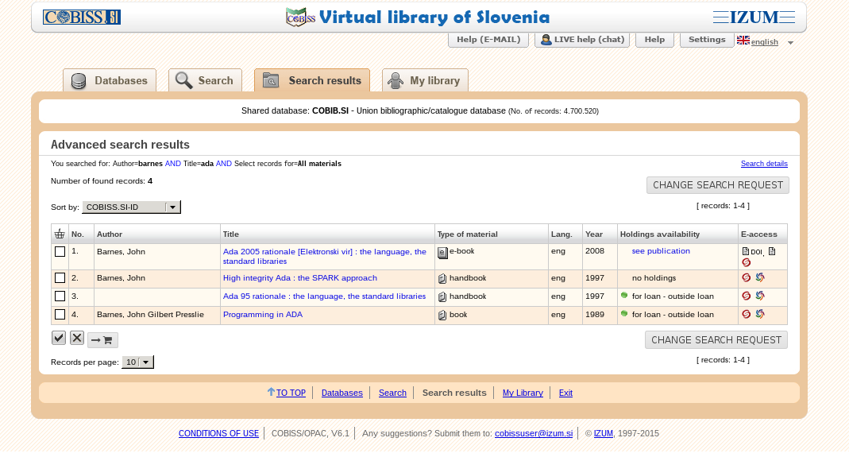Check the box for record 4
Image resolution: width=849 pixels, height=461 pixels.
pos(60,314)
